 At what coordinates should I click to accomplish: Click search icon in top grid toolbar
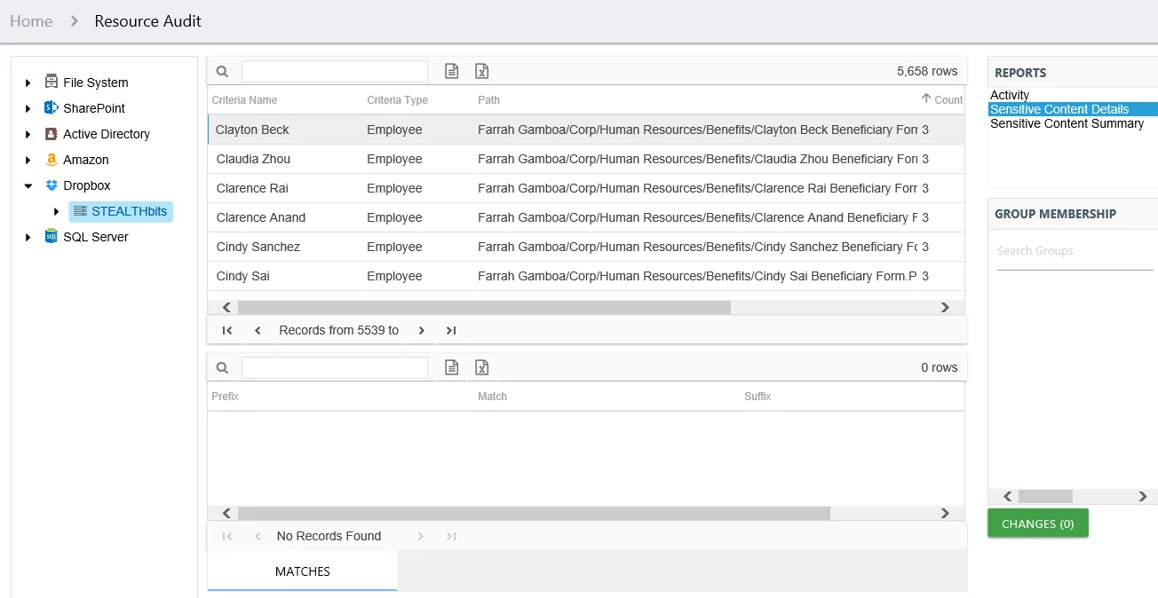pos(223,71)
